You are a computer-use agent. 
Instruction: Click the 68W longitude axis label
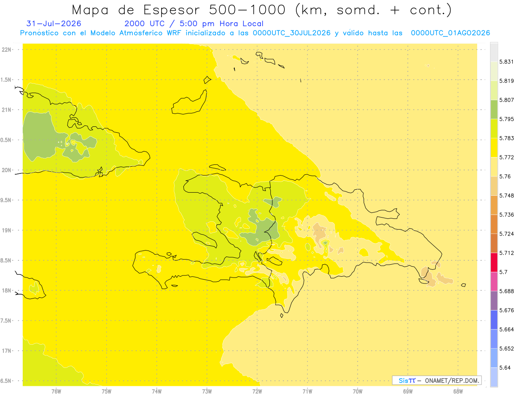(x=458, y=391)
